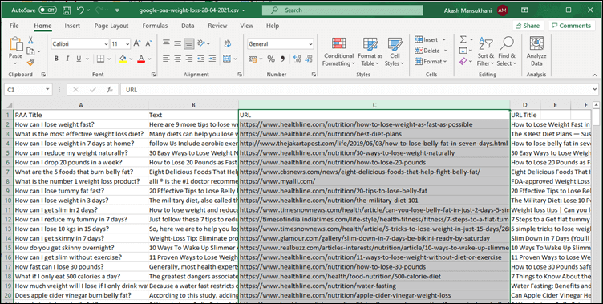Toggle Bold formatting

pyautogui.click(x=56, y=59)
